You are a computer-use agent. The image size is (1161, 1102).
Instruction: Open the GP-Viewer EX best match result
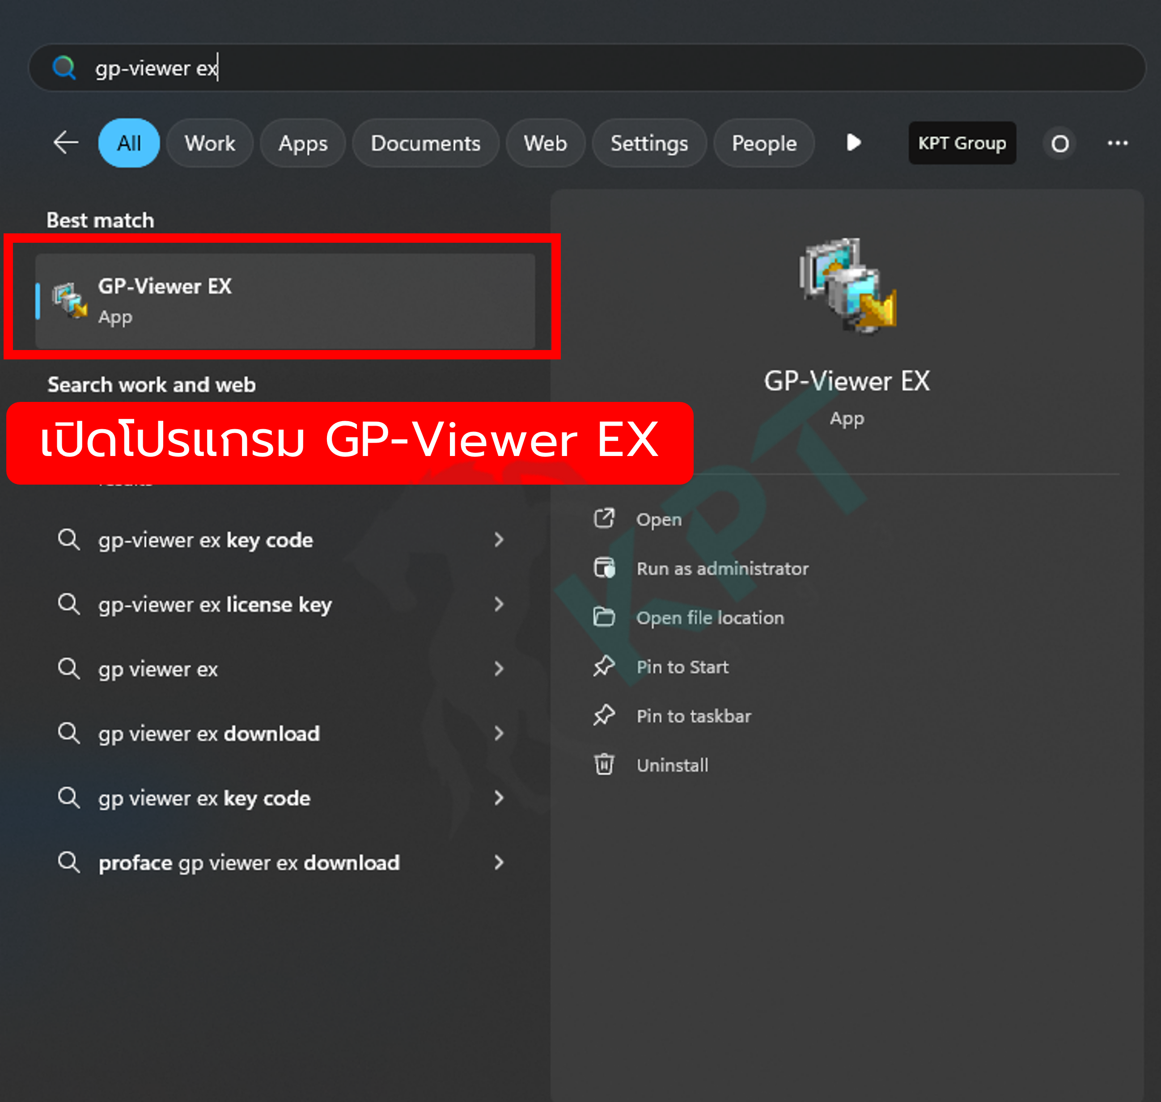pyautogui.click(x=285, y=301)
